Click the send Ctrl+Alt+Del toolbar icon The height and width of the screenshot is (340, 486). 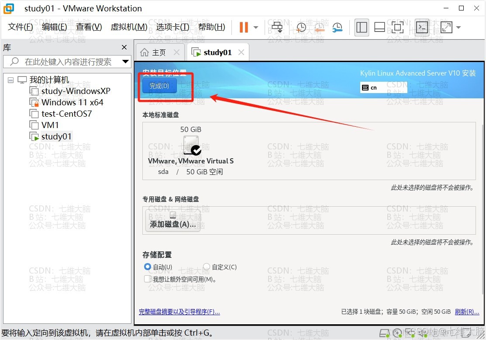(277, 27)
